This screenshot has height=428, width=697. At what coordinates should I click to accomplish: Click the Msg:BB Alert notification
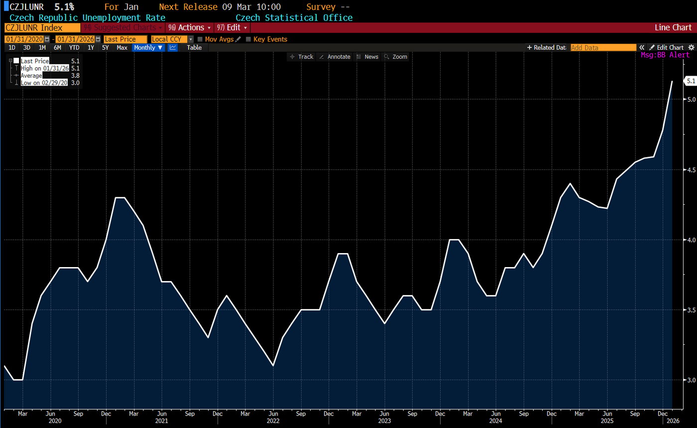click(665, 55)
